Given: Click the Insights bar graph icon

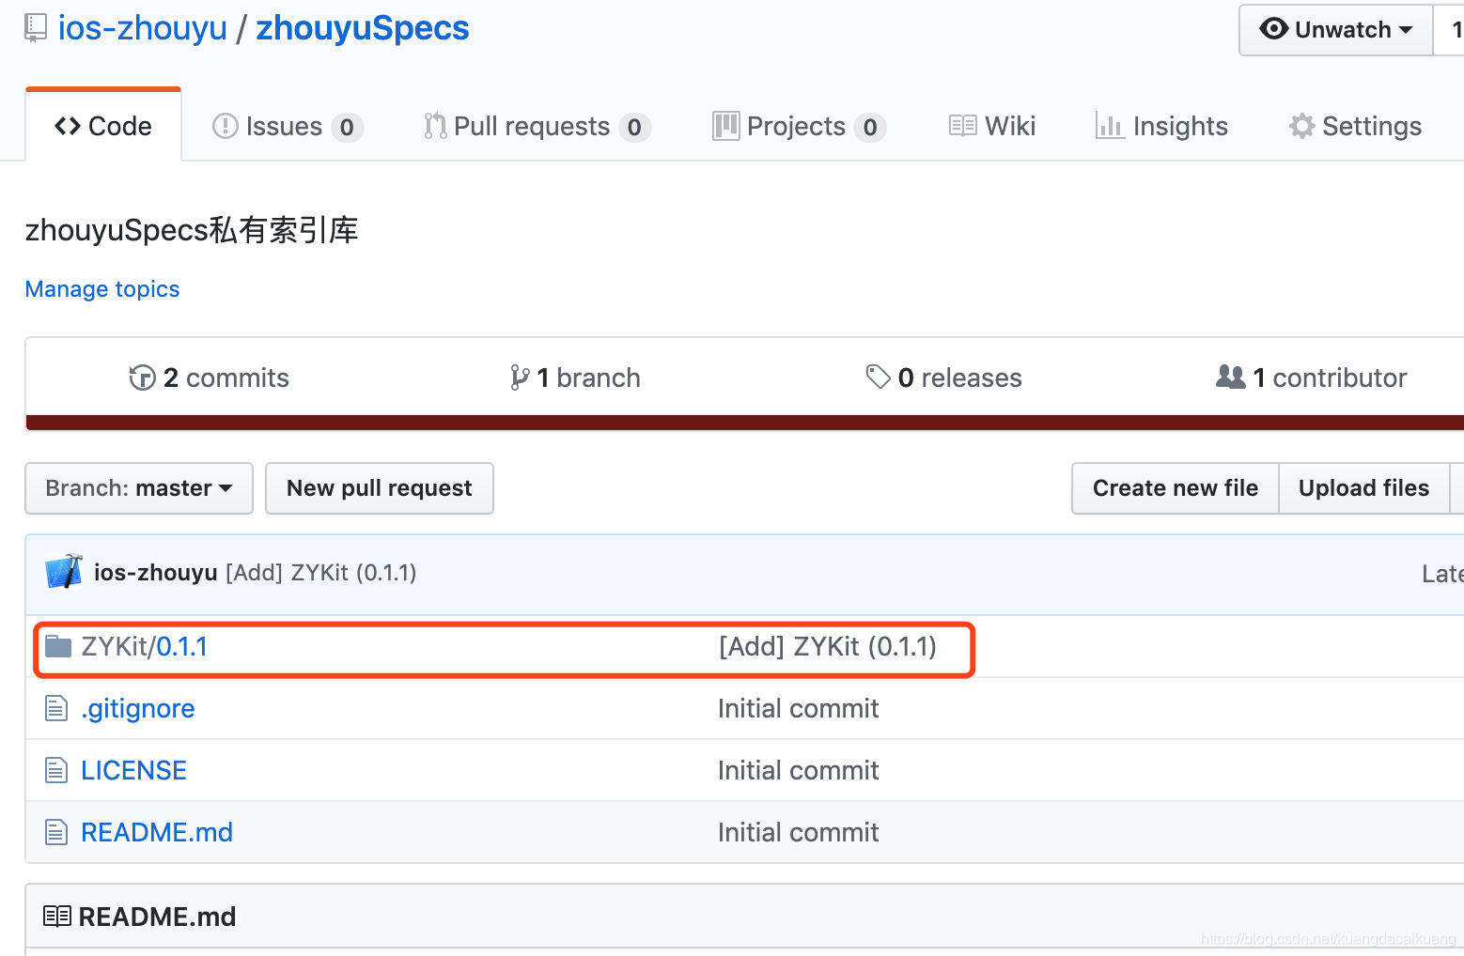Looking at the screenshot, I should coord(1110,126).
